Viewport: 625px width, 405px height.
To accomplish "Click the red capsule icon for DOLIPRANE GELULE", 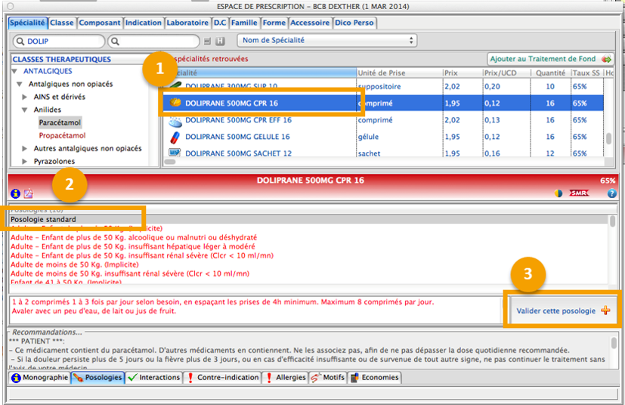I will tap(175, 136).
